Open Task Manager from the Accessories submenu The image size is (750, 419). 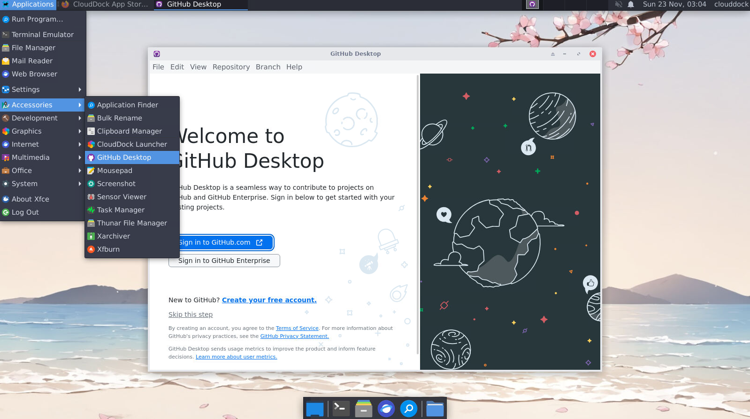[121, 210]
